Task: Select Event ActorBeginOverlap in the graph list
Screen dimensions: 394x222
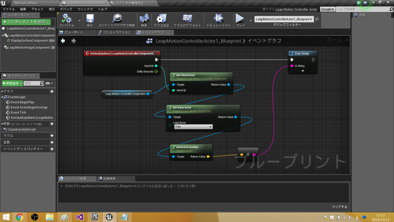Action: (29, 107)
